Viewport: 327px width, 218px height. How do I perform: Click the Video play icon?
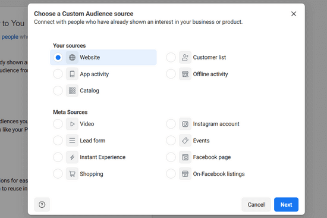click(72, 124)
